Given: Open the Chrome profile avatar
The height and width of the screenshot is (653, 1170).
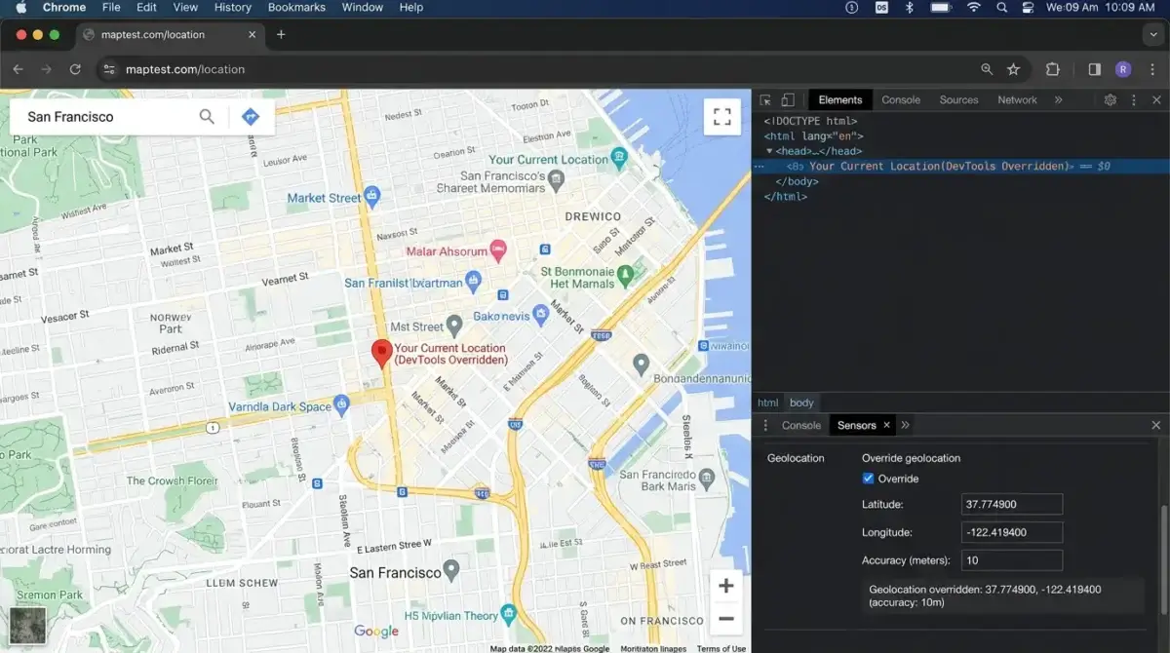Looking at the screenshot, I should pos(1123,69).
